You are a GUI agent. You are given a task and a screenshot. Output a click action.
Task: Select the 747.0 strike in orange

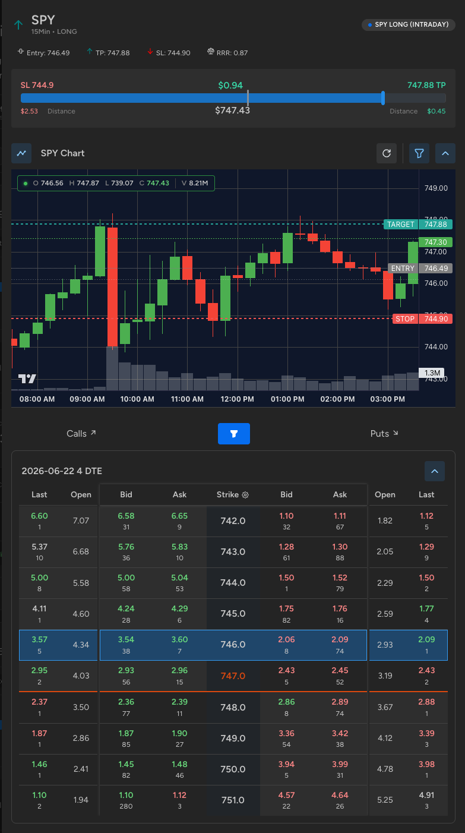tap(233, 676)
